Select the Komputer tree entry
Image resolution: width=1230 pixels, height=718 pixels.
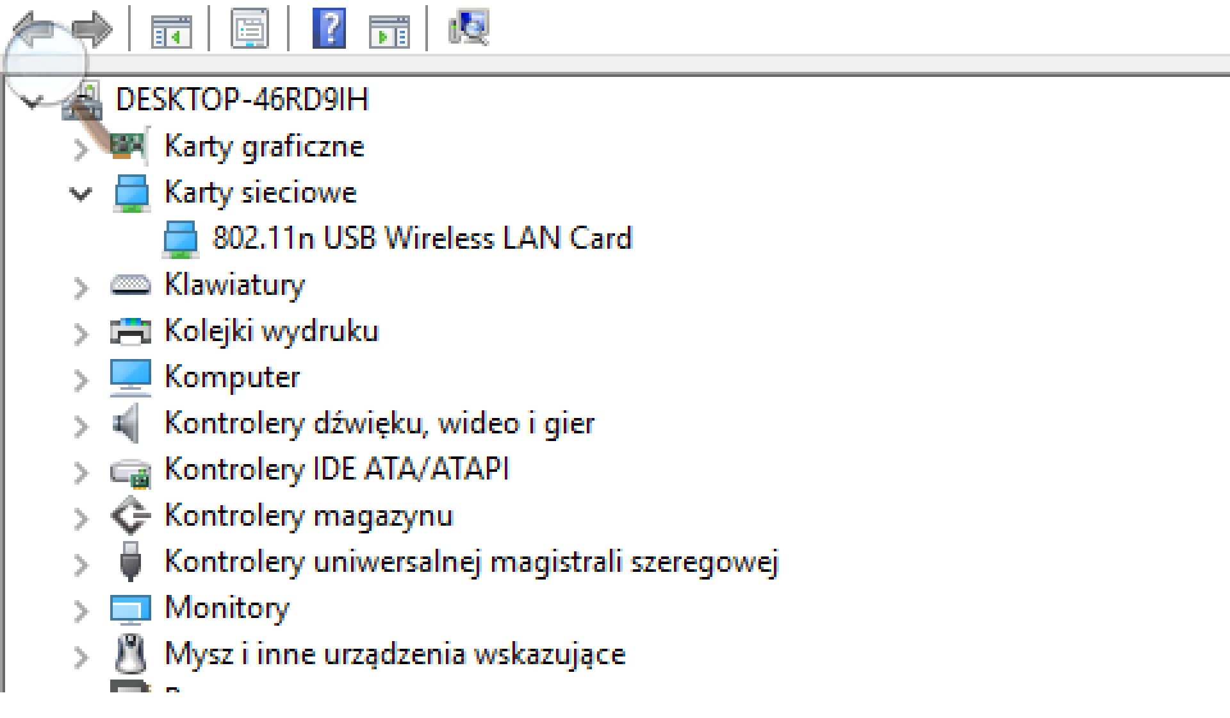[x=232, y=377]
